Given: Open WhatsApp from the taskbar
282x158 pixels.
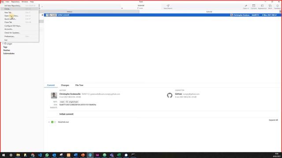Looking at the screenshot, I should pos(47,155).
